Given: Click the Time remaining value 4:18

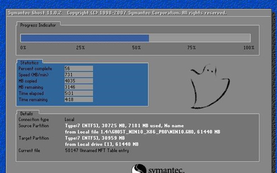Looking at the screenshot, I should (79, 99).
